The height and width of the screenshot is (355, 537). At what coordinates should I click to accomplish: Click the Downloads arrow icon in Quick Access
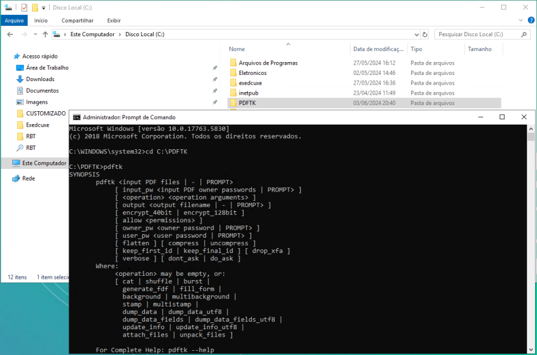pos(20,79)
